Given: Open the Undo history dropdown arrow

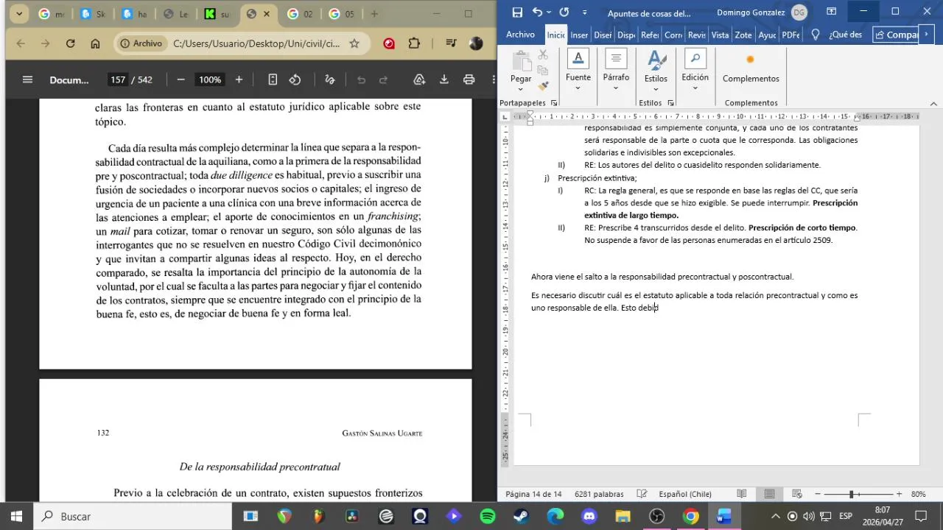Looking at the screenshot, I should point(549,13).
